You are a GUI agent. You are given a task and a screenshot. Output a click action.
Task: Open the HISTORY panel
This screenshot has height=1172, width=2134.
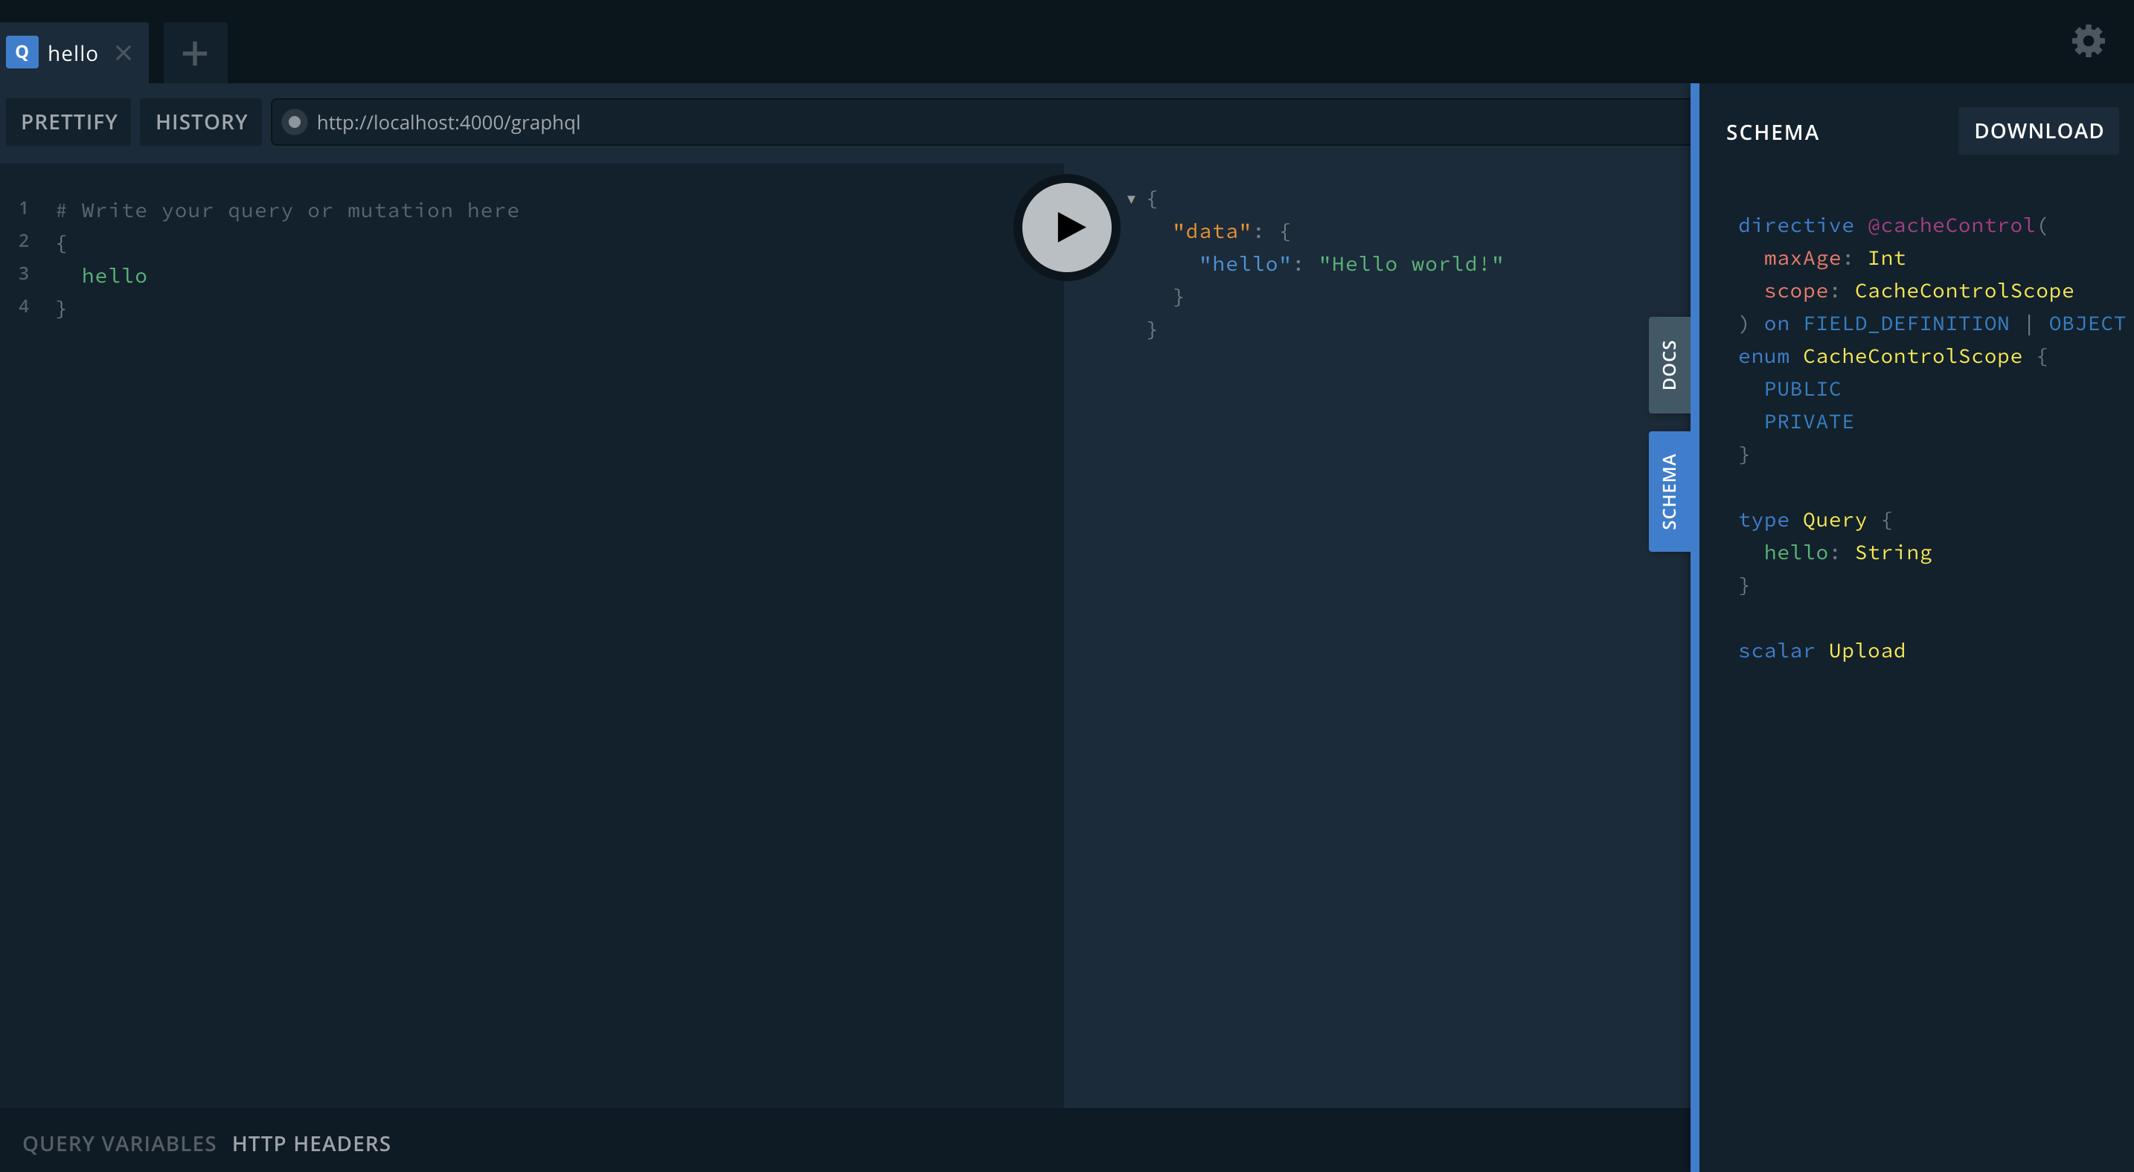click(x=202, y=123)
